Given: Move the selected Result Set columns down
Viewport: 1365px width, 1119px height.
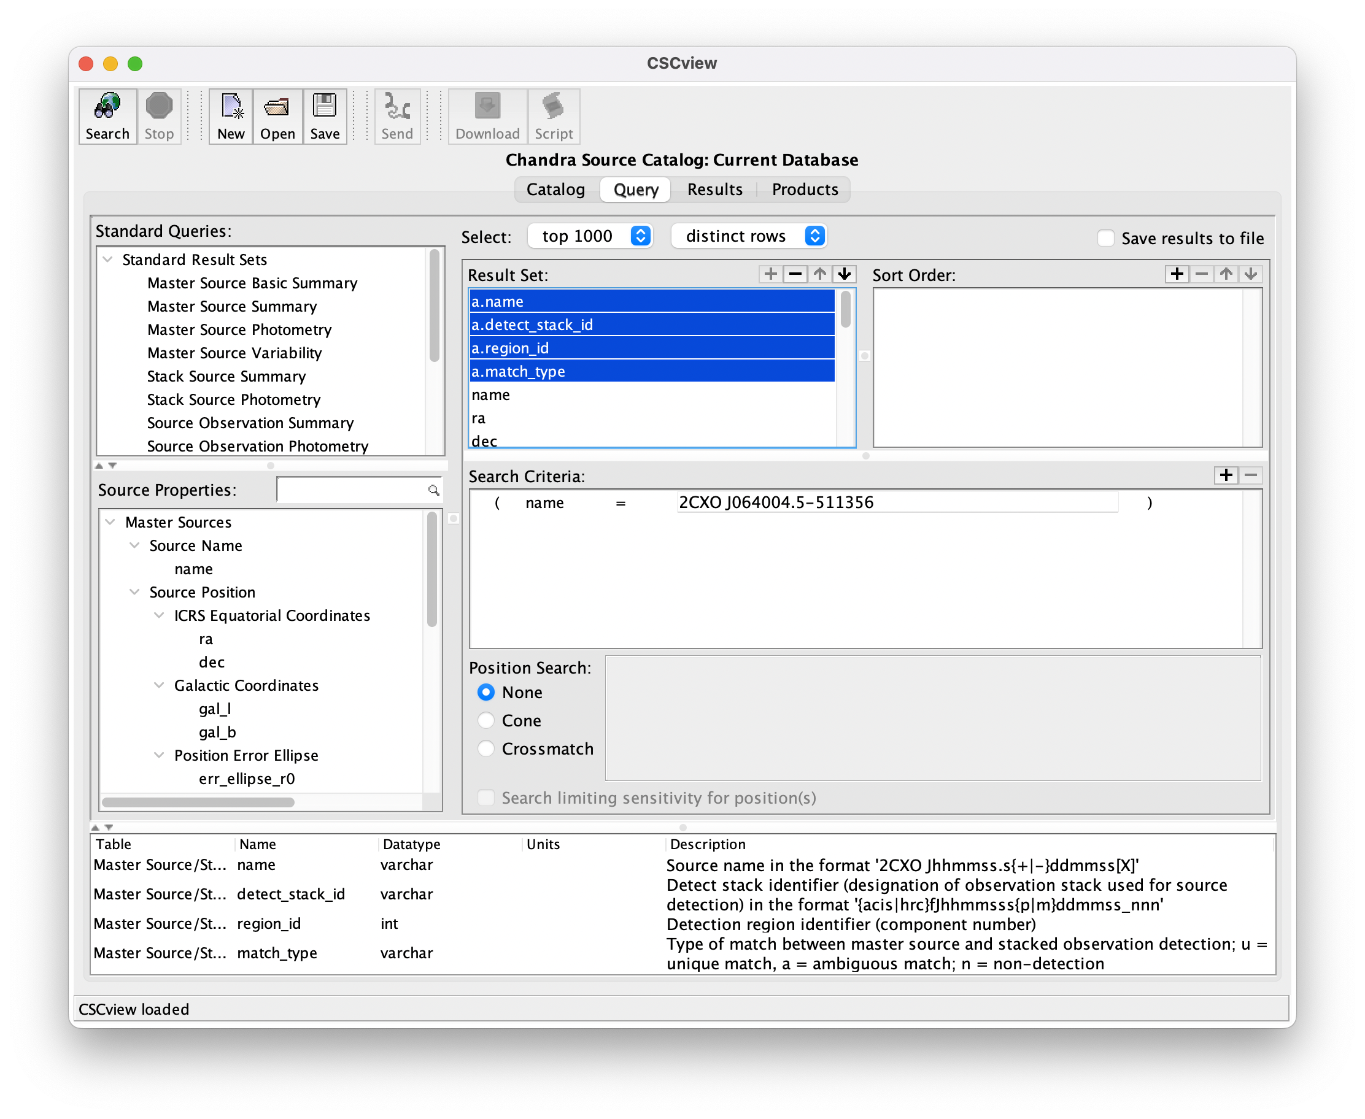Looking at the screenshot, I should (843, 274).
